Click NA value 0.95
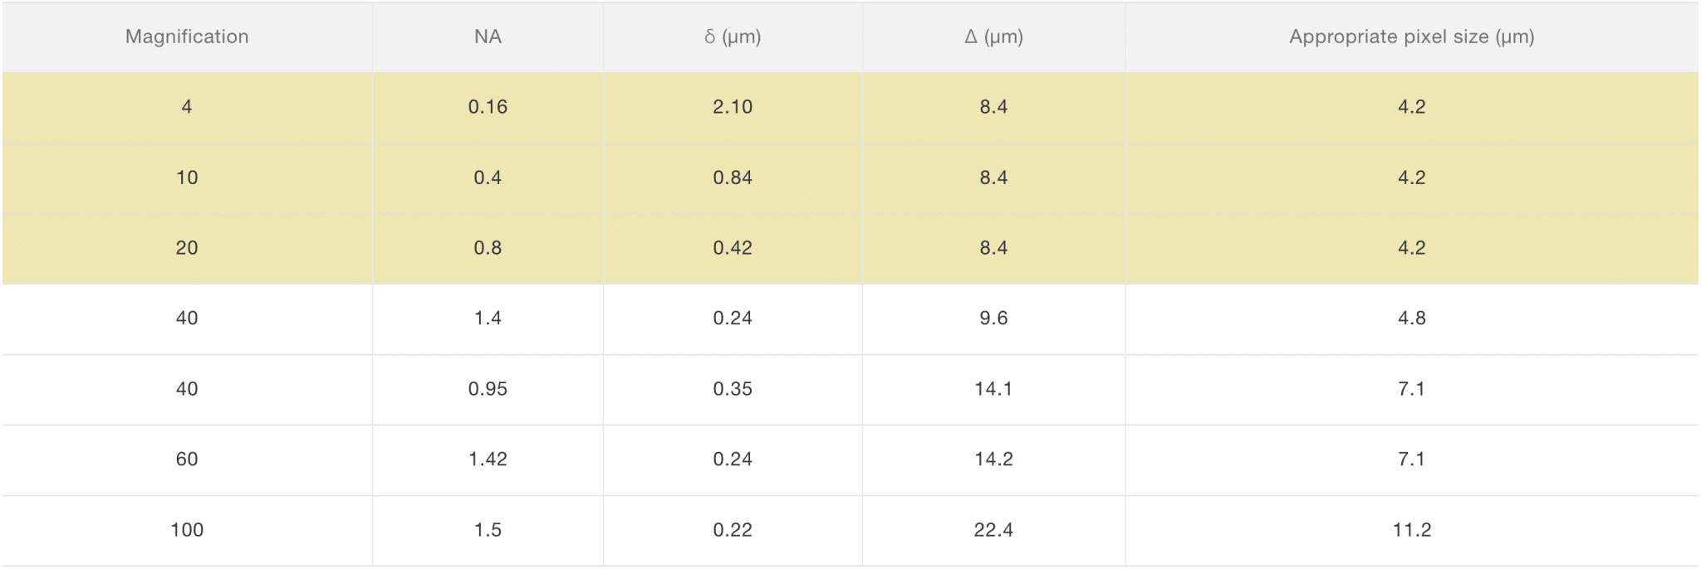The image size is (1701, 569). point(488,389)
